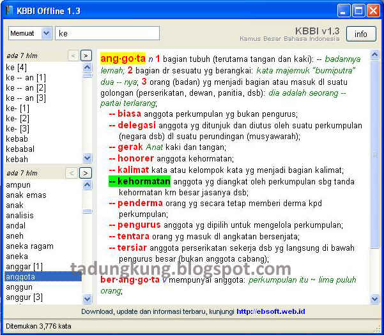Select the 'aneh' entry
Image resolution: width=384 pixels, height=335 pixels.
click(15, 236)
